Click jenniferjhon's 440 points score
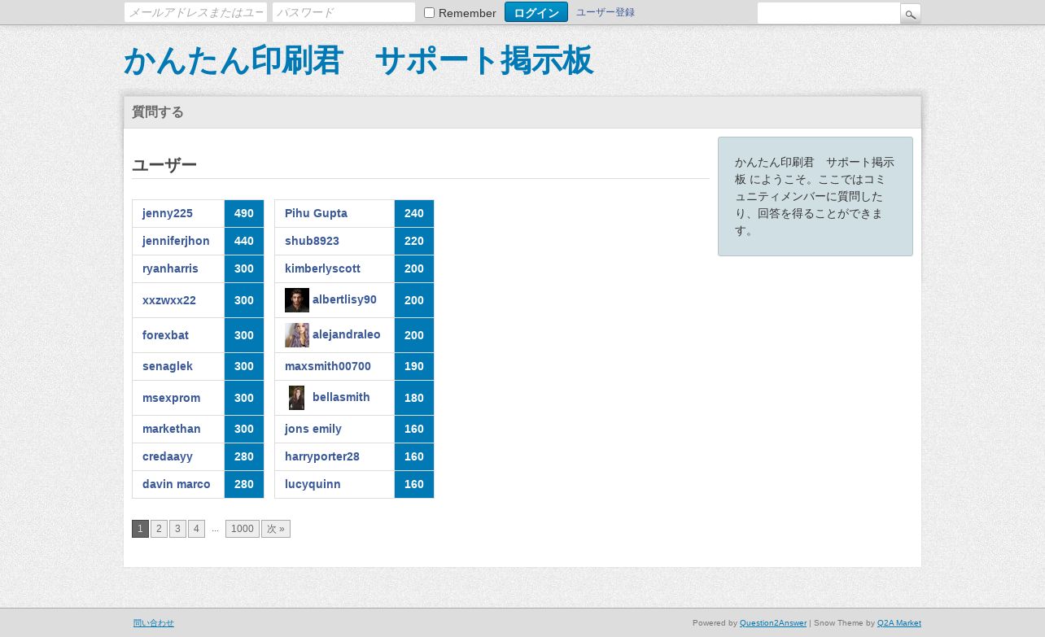Screen dimensions: 1045x637 click(244, 241)
